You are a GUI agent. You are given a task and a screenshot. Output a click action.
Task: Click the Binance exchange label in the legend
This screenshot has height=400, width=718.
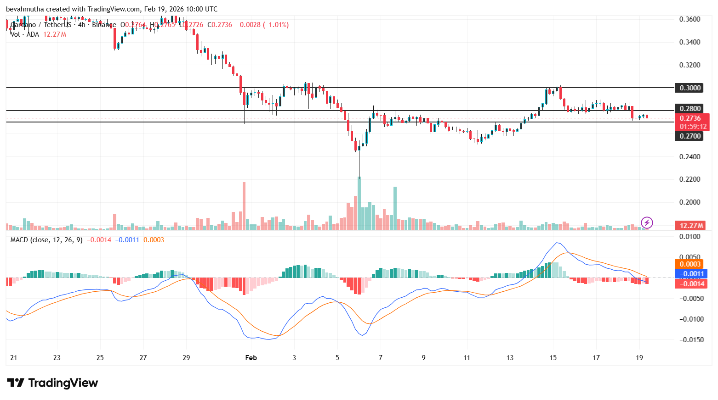103,25
